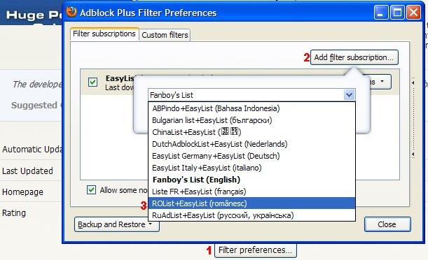Viewport: 428px width, 260px height.
Task: Open Filter preferences button below the dialog
Action: 255,250
